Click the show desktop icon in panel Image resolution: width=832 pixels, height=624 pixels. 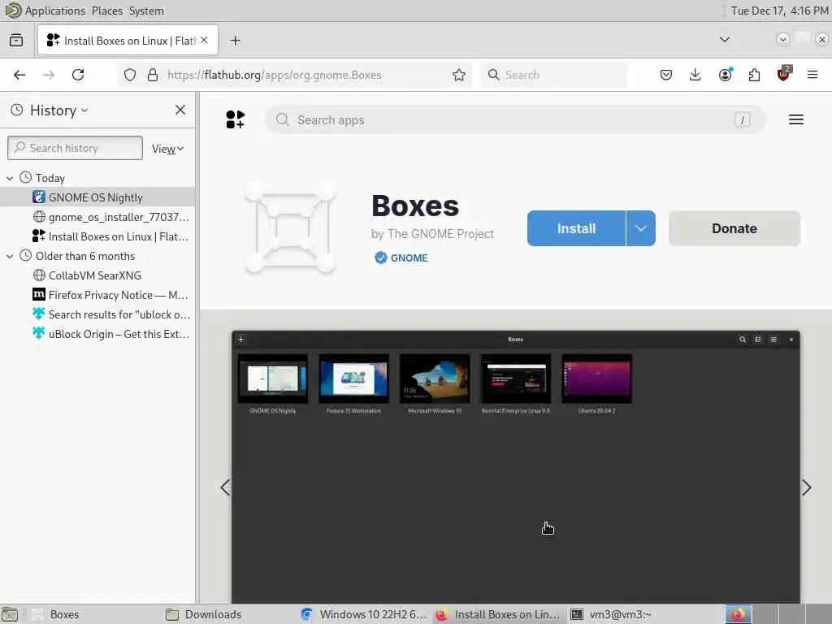tap(10, 614)
